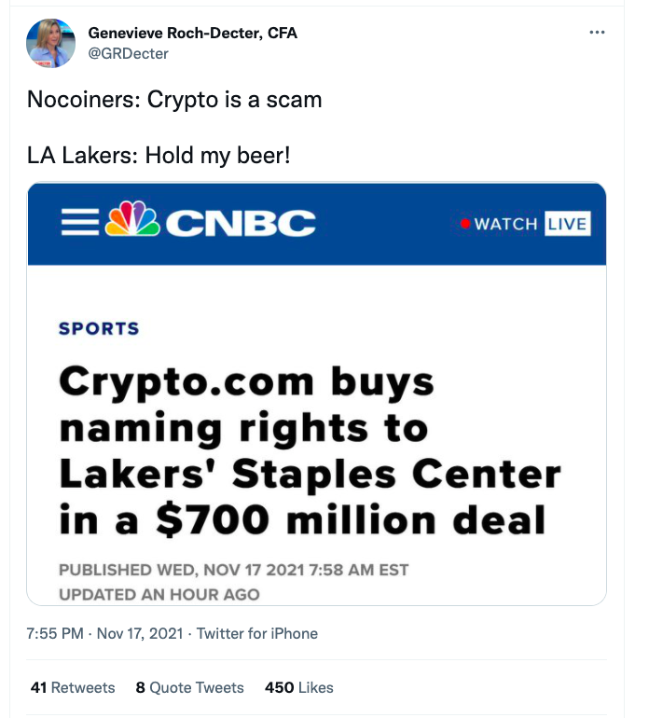Open the three-dot more options menu
Image resolution: width=649 pixels, height=718 pixels.
598,33
